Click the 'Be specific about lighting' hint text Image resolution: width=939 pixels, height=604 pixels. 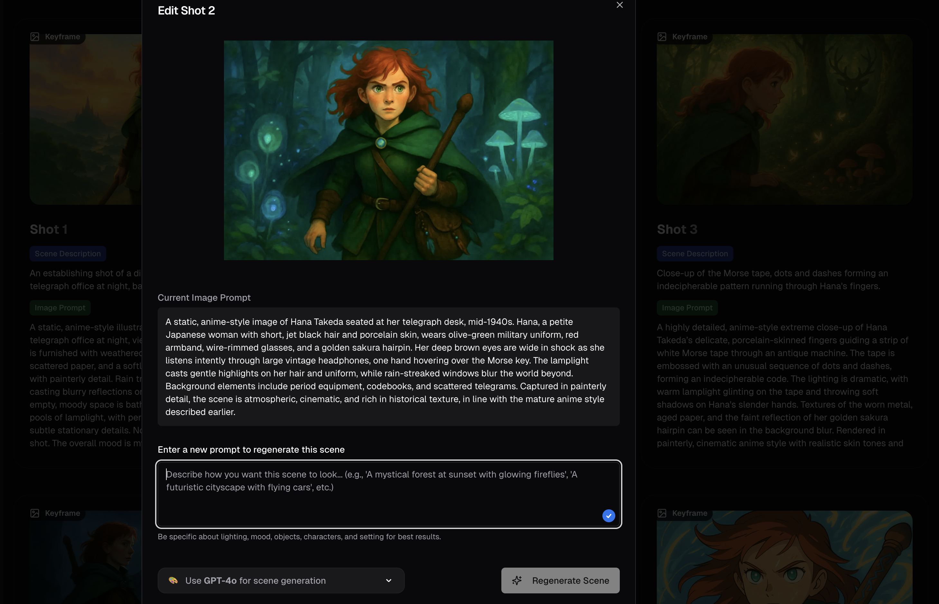(x=299, y=536)
